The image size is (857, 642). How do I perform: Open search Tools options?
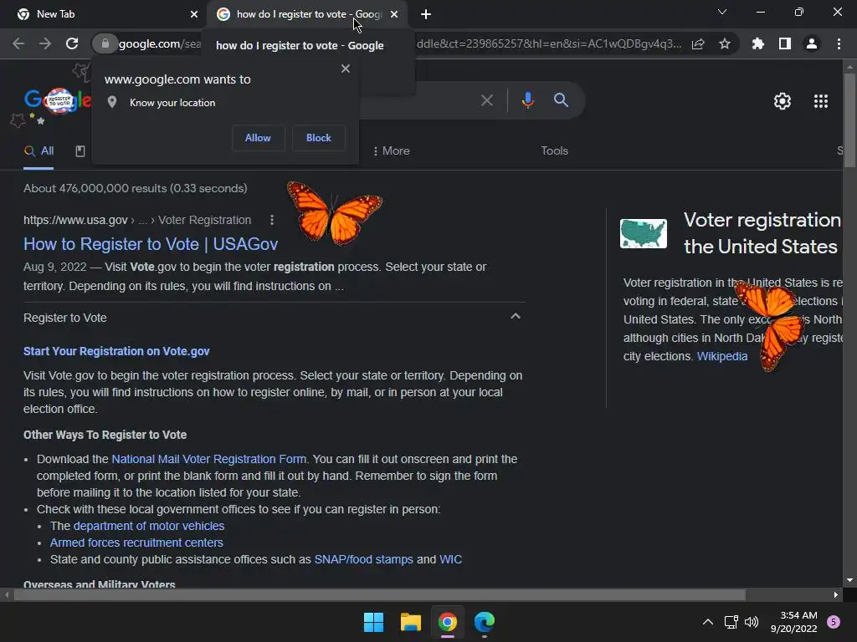(554, 151)
